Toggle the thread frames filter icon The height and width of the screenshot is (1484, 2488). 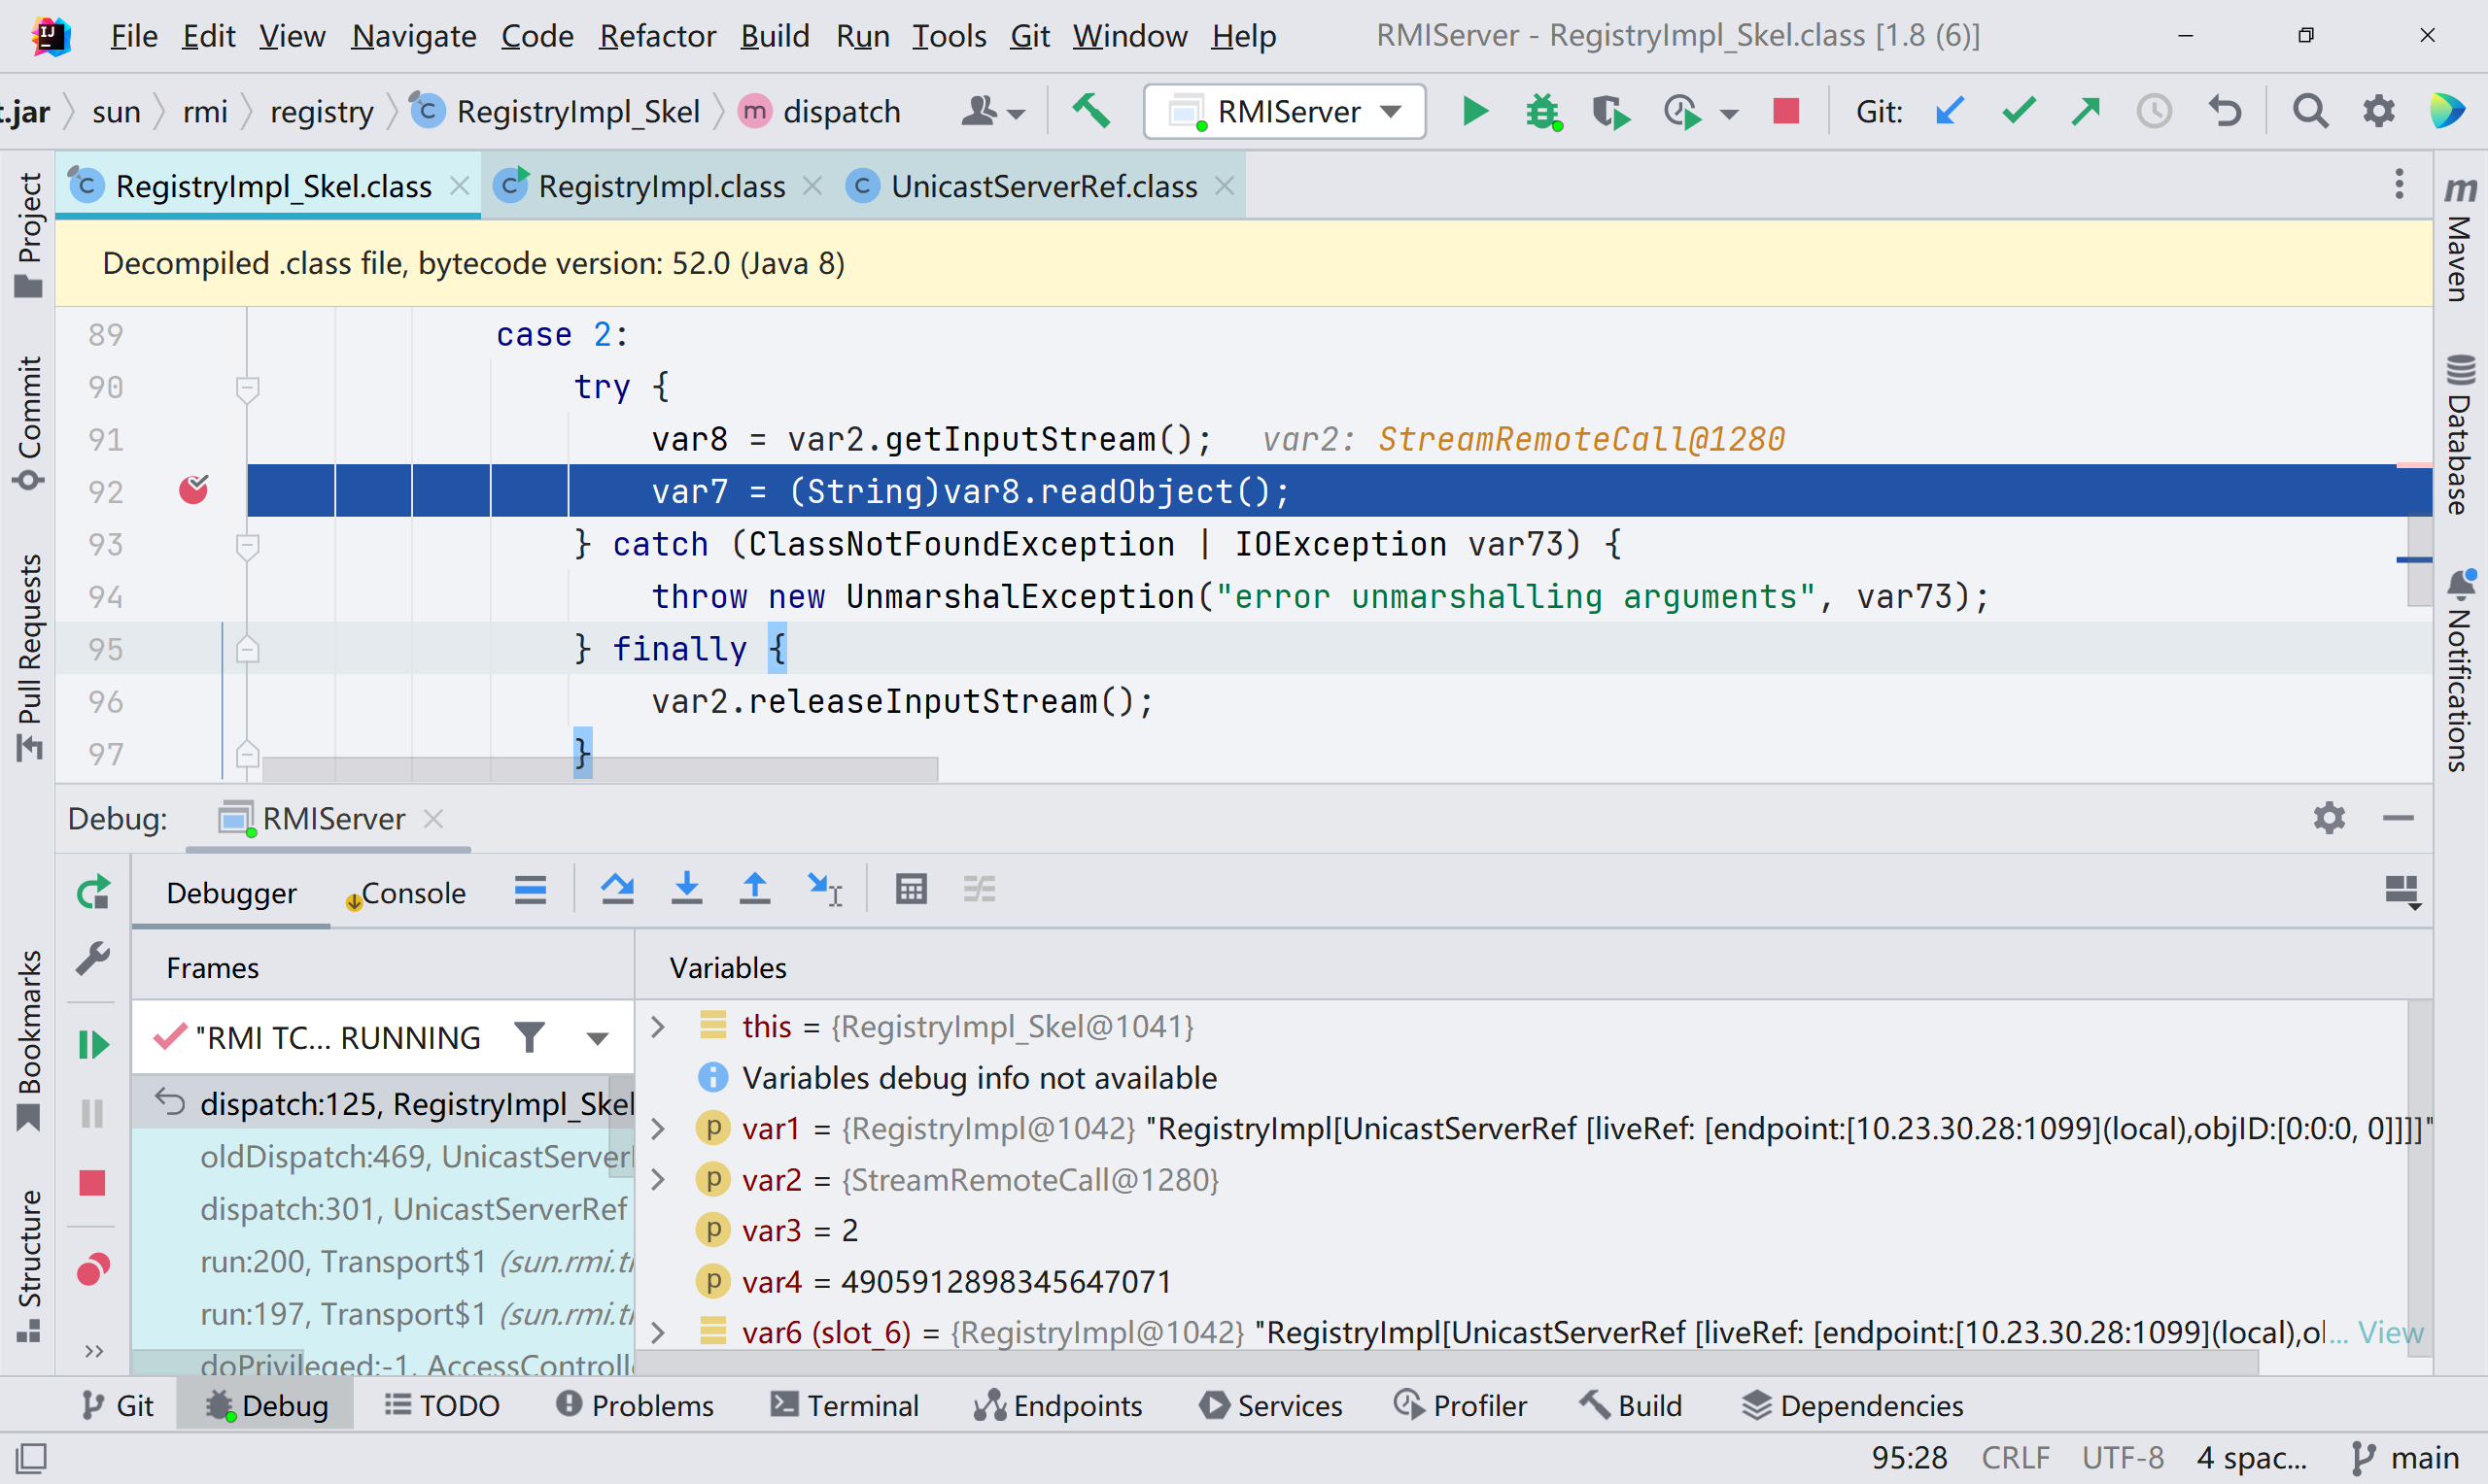click(530, 1037)
